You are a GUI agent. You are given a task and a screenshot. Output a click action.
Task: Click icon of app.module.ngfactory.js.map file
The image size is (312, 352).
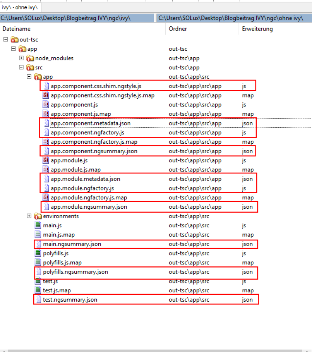tap(46, 197)
